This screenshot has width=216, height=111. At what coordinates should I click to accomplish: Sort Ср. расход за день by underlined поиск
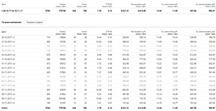(x=208, y=34)
